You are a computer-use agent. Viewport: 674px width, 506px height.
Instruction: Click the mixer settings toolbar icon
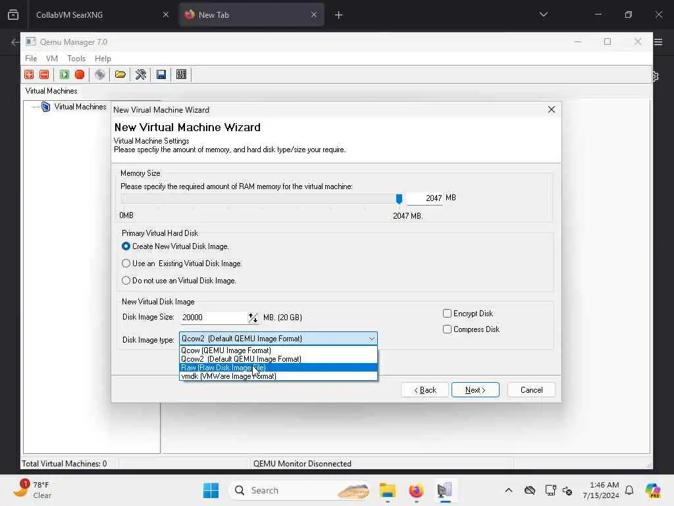coord(182,74)
